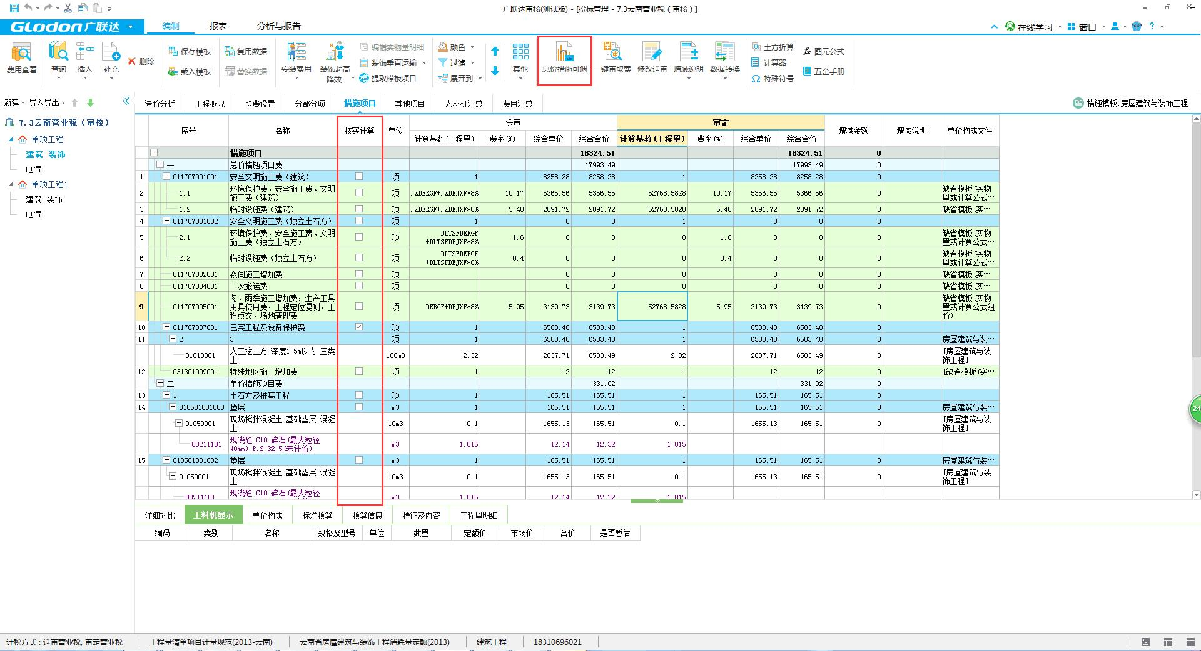
Task: Tick 按实计算 checkbox for 二次搬运费
Action: coord(359,286)
